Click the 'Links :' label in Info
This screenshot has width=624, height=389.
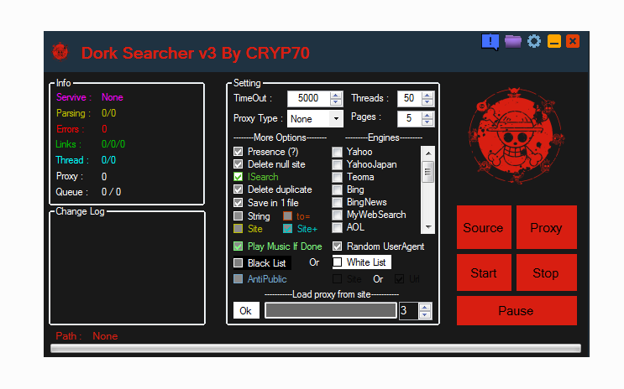[x=68, y=144]
